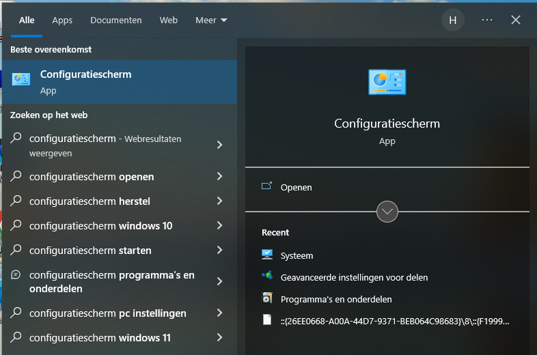Screen dimensions: 537x355
Task: Switch to the Alle tab
Action: (27, 20)
